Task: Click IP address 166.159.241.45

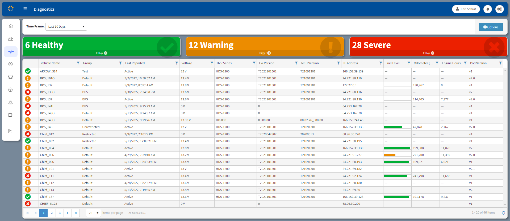Action: [x=353, y=120]
